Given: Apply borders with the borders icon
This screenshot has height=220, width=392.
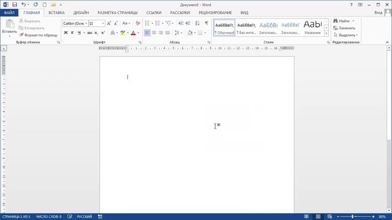Looking at the screenshot, I should [200, 32].
